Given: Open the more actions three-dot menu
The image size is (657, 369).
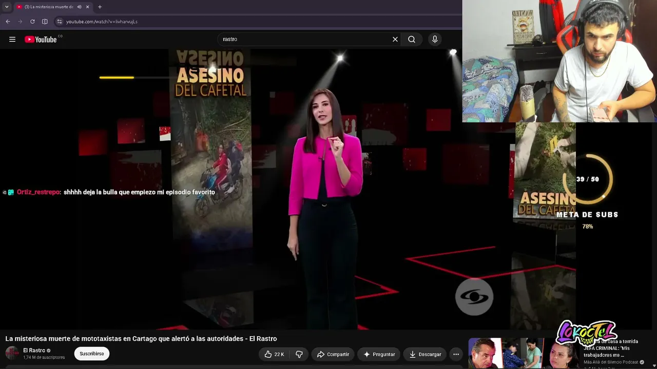Looking at the screenshot, I should point(456,354).
